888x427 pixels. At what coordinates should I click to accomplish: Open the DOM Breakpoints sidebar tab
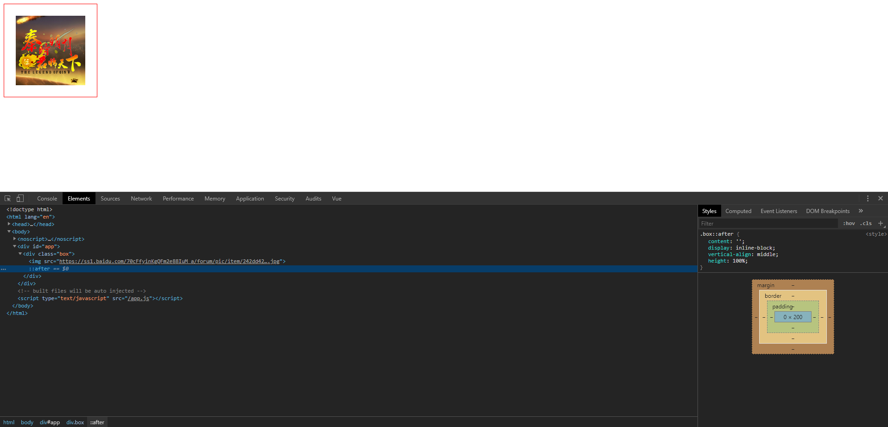click(828, 211)
